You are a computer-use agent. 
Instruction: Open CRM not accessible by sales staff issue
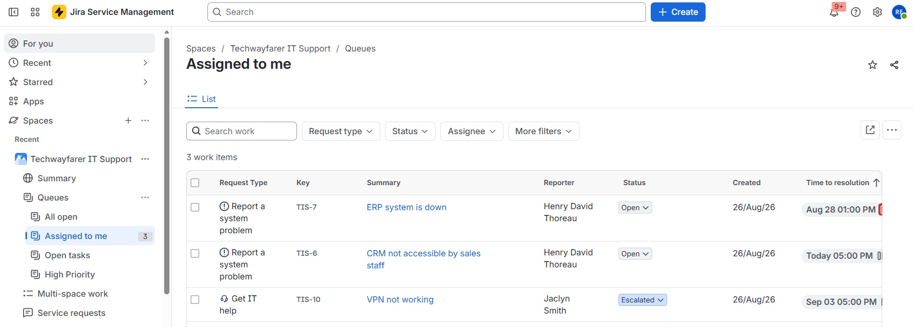click(x=424, y=259)
